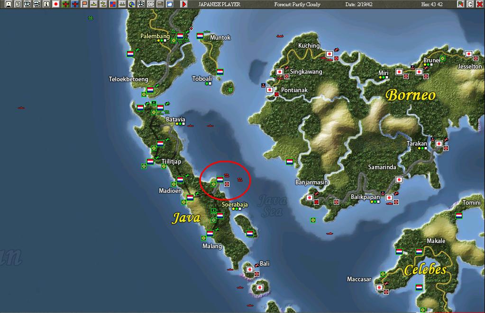Select the Japanese flag base at Bali

point(250,270)
